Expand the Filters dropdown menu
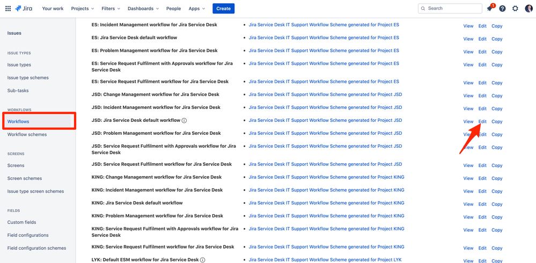 pos(111,9)
